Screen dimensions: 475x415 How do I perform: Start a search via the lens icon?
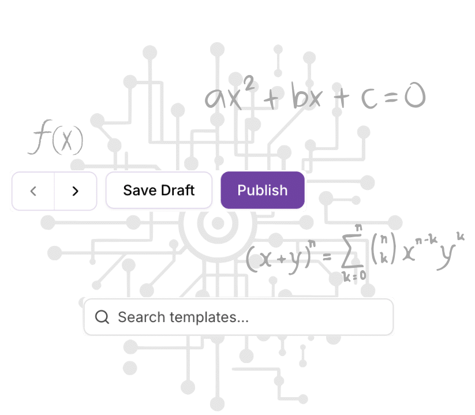(x=102, y=317)
